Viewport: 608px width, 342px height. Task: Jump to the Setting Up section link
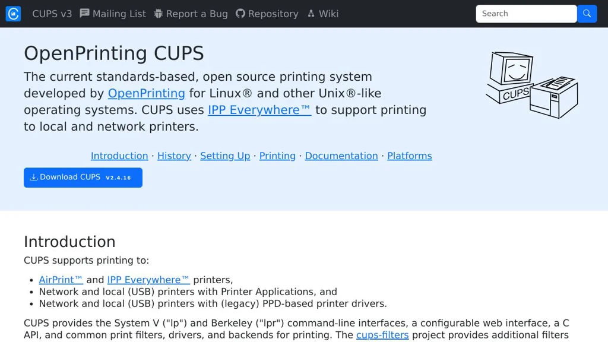click(225, 156)
